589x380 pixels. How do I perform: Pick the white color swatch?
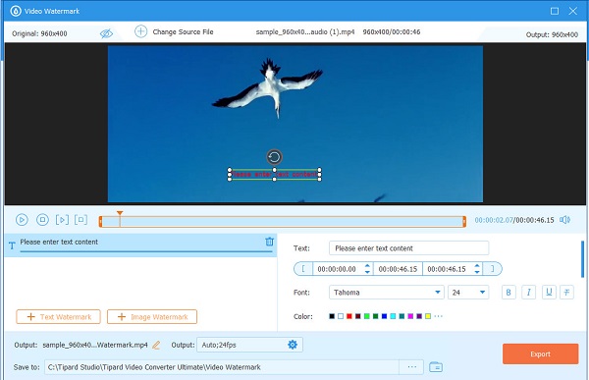pos(341,316)
